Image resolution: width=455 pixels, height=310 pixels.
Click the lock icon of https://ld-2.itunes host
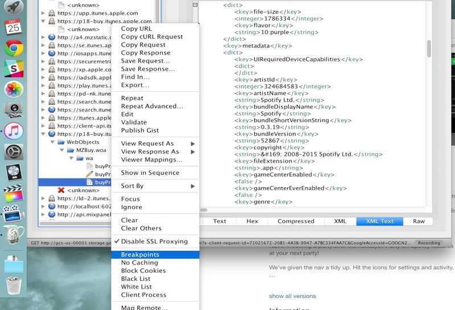tap(52, 199)
